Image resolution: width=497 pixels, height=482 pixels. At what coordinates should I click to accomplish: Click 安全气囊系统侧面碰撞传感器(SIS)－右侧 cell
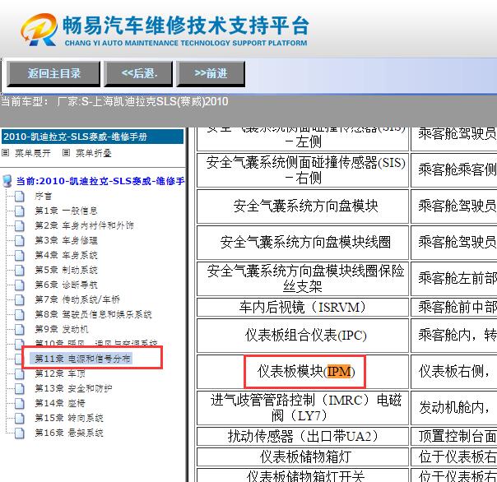(303, 170)
